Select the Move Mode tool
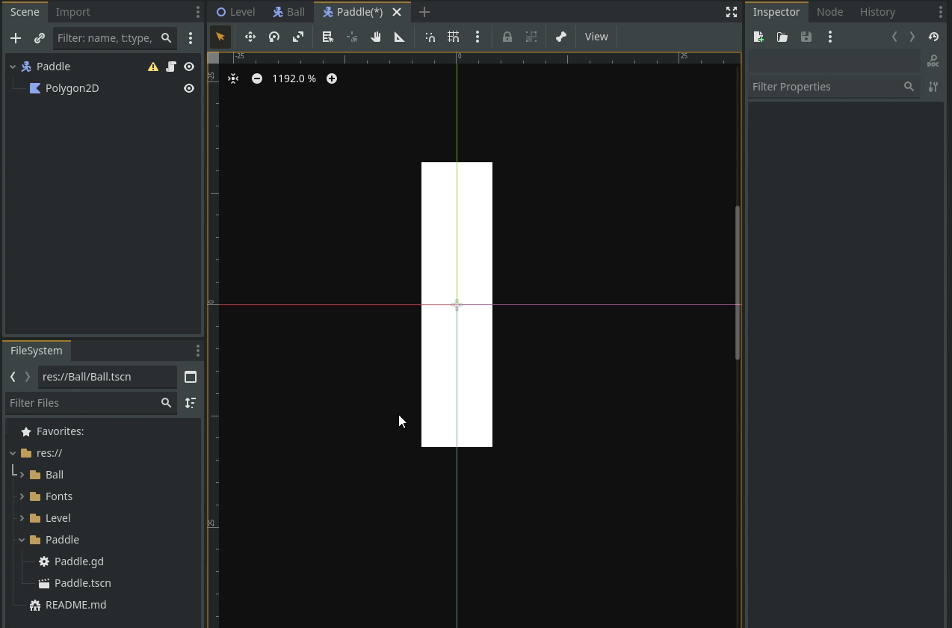 coord(250,37)
